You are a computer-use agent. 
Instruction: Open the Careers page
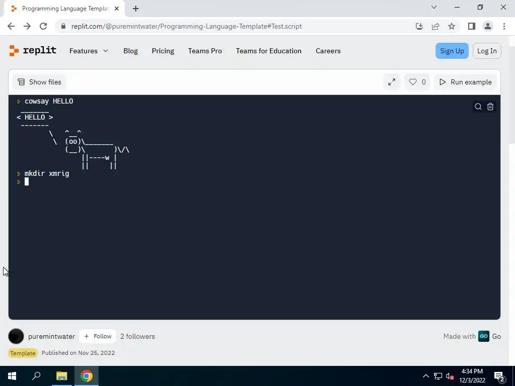click(x=328, y=51)
